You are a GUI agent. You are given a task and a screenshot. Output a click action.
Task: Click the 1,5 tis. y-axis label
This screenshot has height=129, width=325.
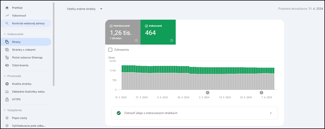(x=113, y=70)
